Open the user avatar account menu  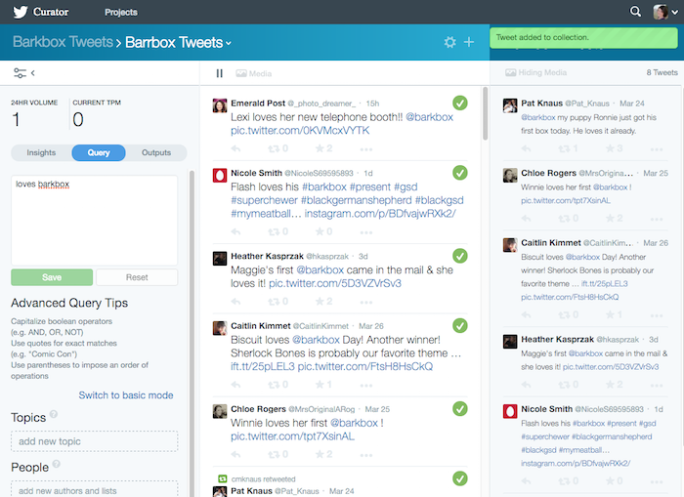pos(664,12)
